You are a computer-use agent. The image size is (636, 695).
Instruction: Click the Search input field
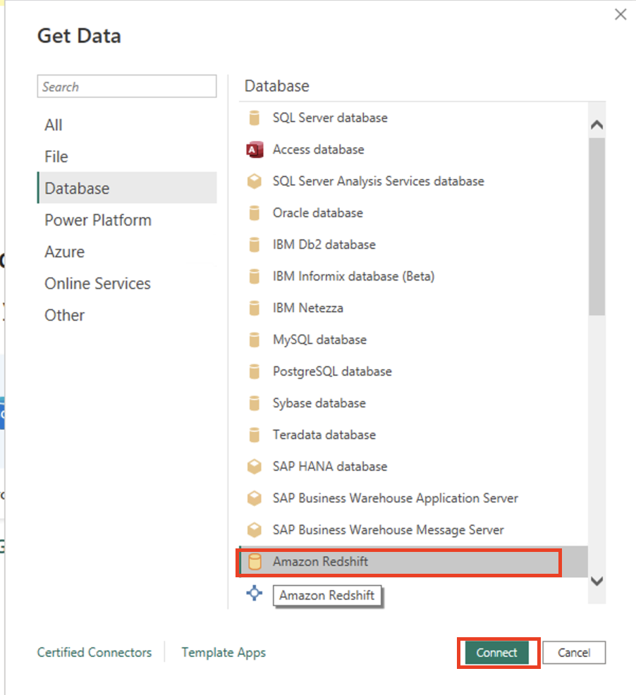[x=127, y=87]
